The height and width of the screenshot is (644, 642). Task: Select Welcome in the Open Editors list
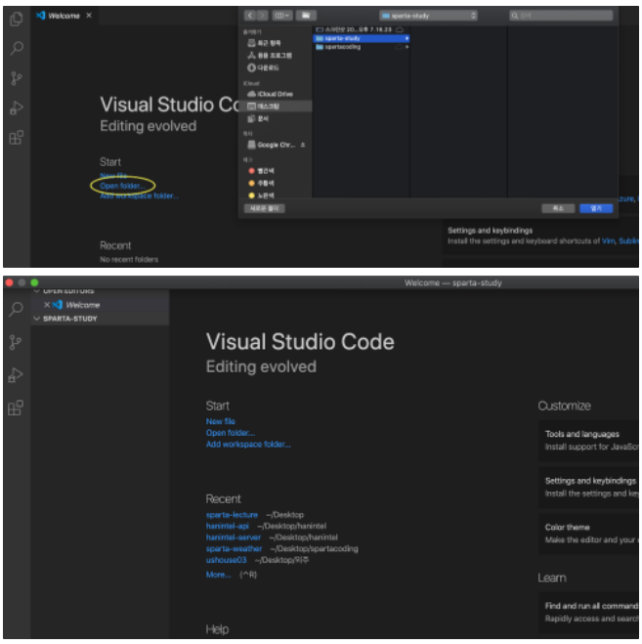[82, 305]
